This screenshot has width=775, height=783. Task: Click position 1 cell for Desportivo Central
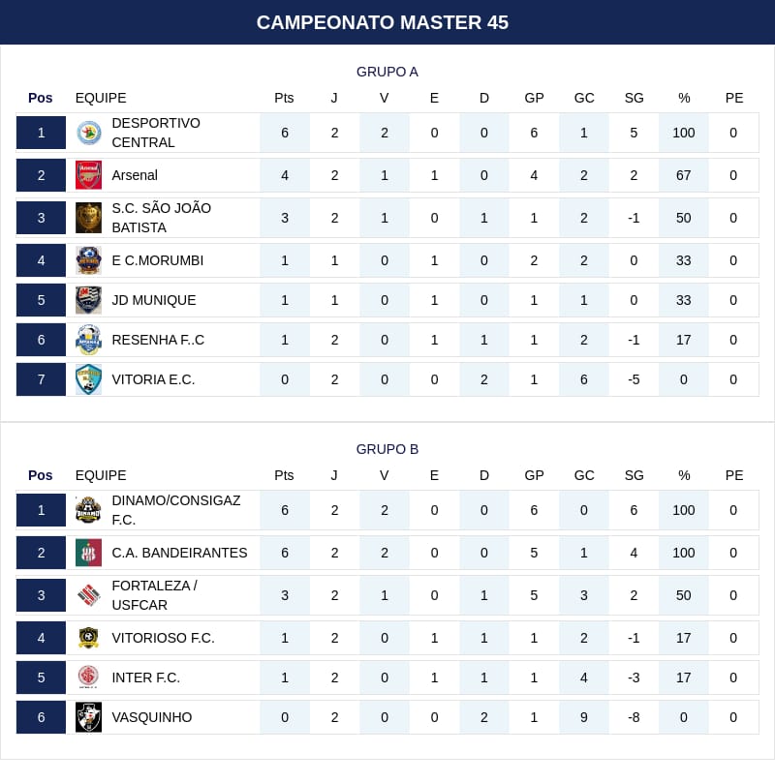click(41, 133)
